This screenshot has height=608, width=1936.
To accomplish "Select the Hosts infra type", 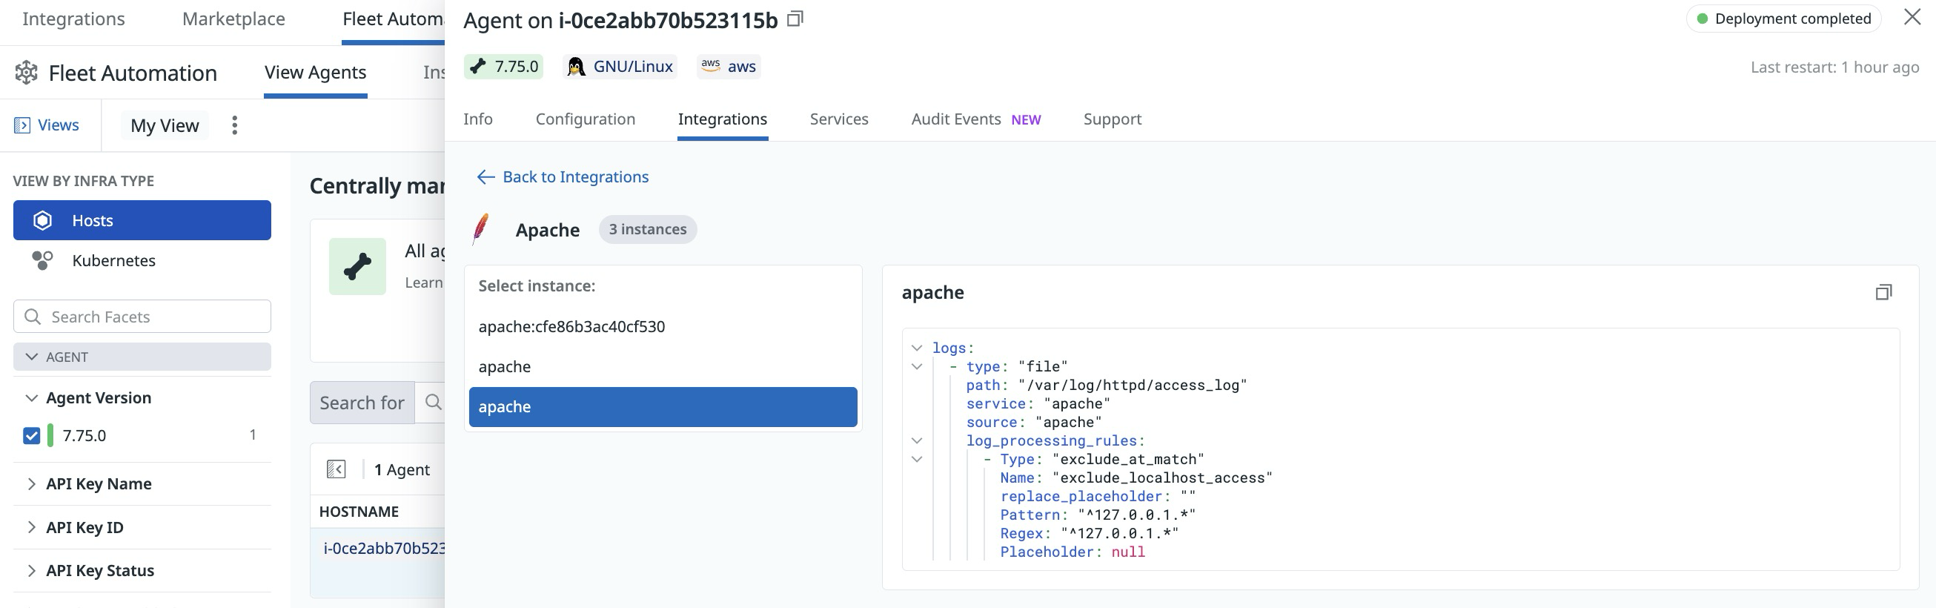I will (142, 220).
